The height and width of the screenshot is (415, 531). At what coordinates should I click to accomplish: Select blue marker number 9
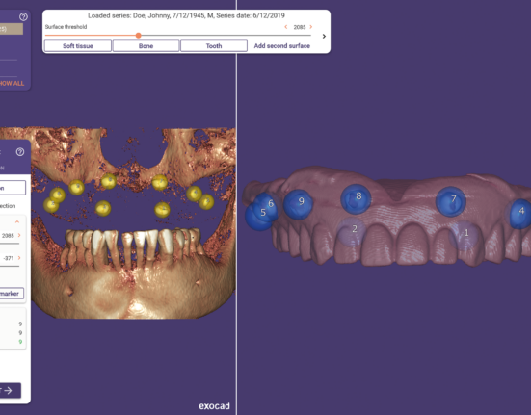click(x=298, y=204)
